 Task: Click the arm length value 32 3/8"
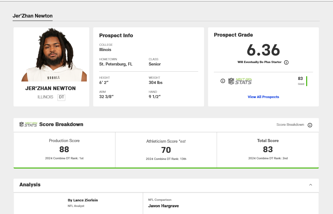tap(106, 97)
